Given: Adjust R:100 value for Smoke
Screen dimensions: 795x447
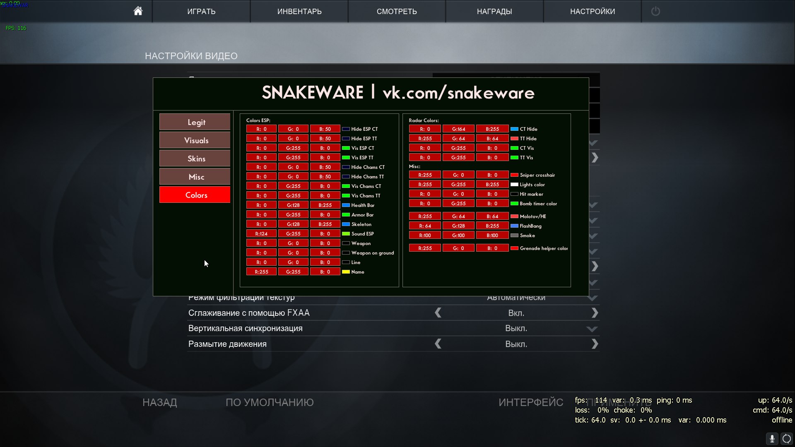Looking at the screenshot, I should click(425, 236).
